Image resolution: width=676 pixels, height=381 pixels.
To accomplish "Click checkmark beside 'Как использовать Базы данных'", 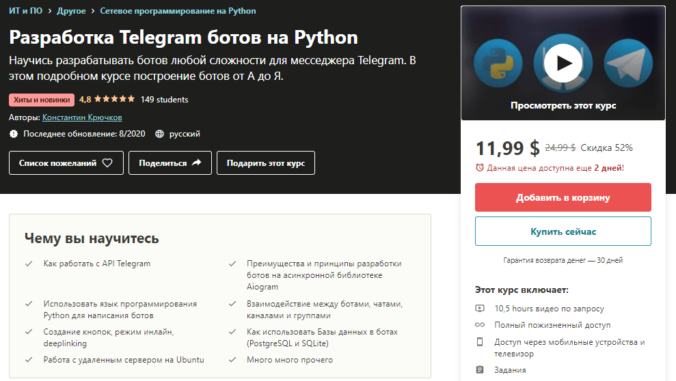I will coord(232,331).
